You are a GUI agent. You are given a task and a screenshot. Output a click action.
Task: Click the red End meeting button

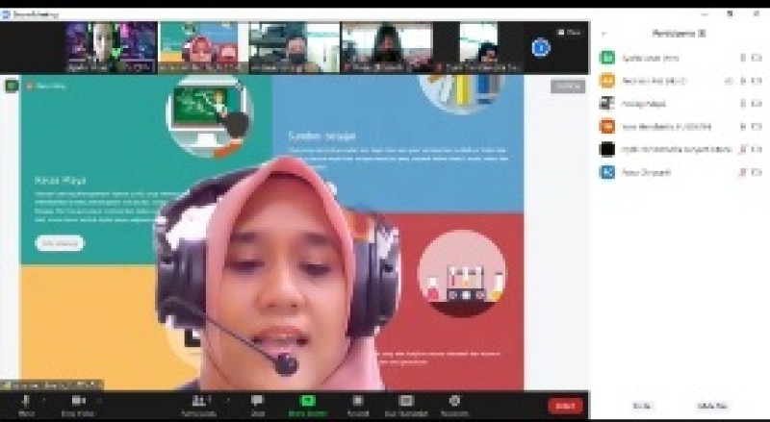[565, 406]
